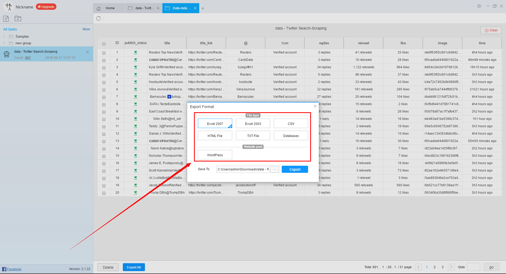Check the row 7 checkbox
Image resolution: width=506 pixels, height=274 pixels.
(x=104, y=97)
